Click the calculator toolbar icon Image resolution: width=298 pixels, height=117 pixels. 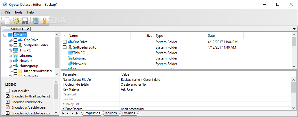36,21
